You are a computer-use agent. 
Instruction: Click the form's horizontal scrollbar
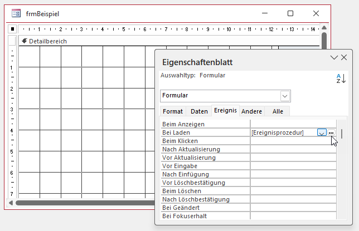point(84,203)
